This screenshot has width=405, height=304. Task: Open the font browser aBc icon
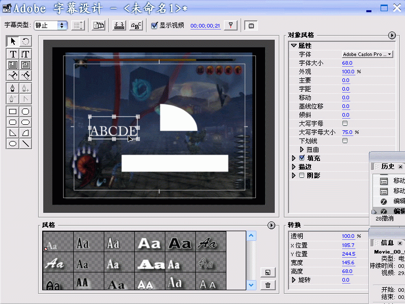click(x=136, y=25)
